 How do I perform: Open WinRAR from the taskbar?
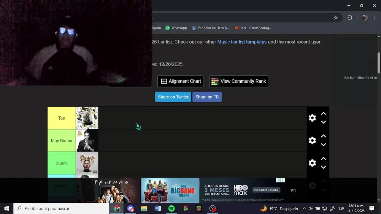coord(185,208)
